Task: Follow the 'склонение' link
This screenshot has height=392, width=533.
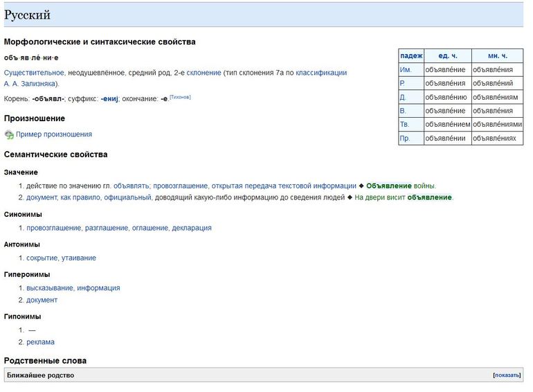Action: (204, 73)
